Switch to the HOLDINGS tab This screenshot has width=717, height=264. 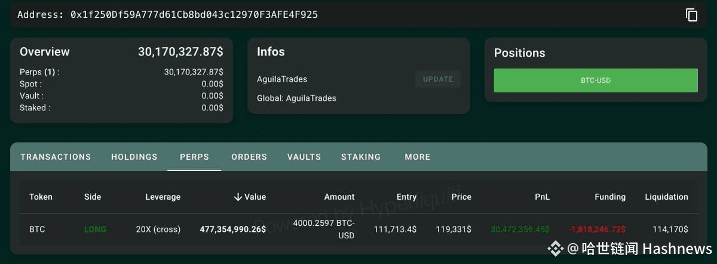[134, 157]
